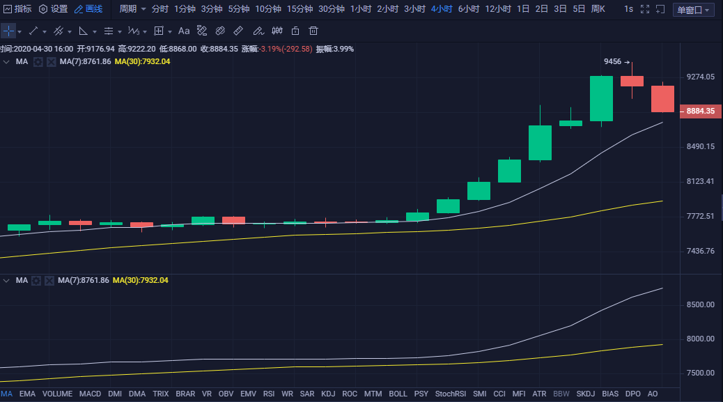The image size is (723, 402).
Task: Collapse the main chart MA legend
Action: tap(6, 62)
